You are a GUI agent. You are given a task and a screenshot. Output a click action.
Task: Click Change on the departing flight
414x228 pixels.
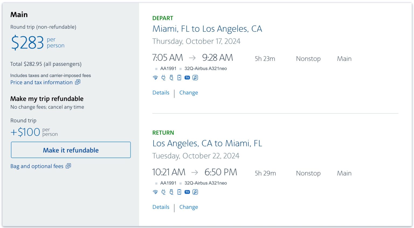188,92
